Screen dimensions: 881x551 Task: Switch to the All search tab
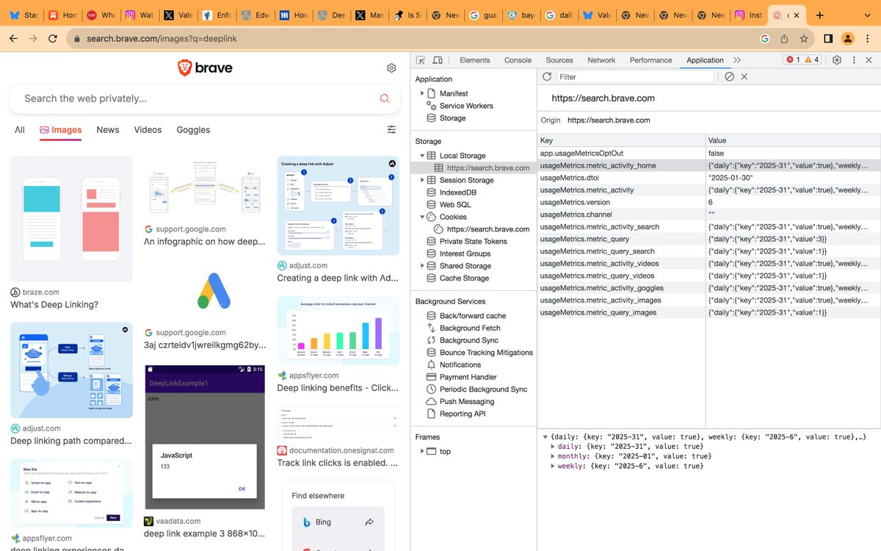(x=20, y=129)
